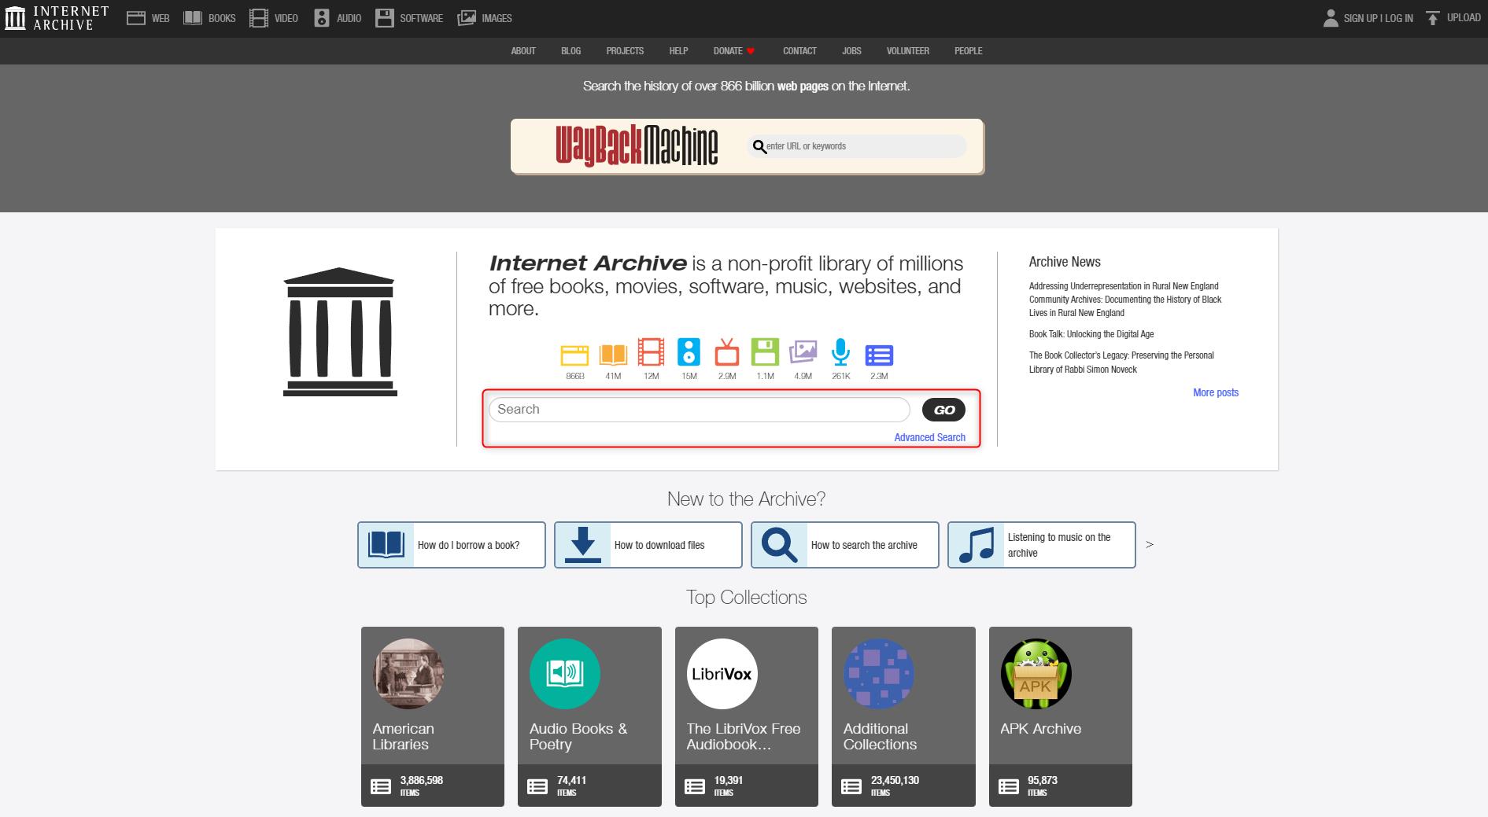Open the LibriVox Free Audiobook collection tile

pos(746,716)
